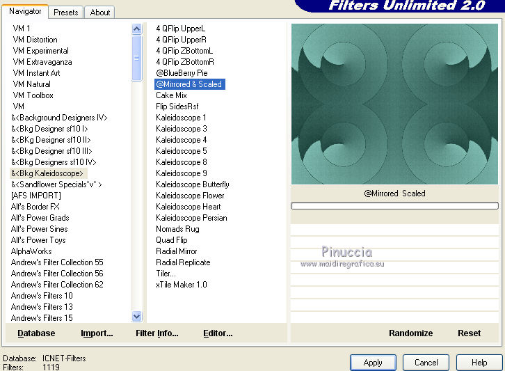Select &<Sandflower Specials°v° > category
Viewport: 505px width, 371px height.
click(x=56, y=184)
